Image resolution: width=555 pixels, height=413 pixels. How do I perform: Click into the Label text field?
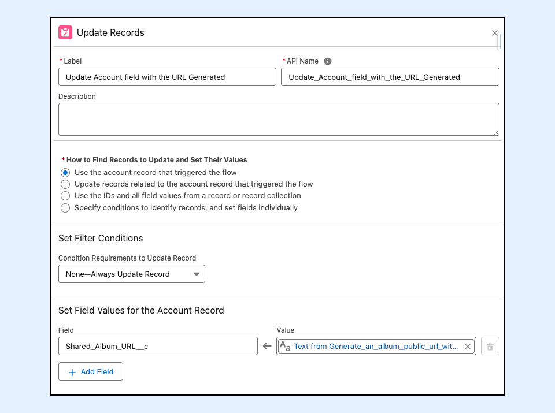point(167,77)
